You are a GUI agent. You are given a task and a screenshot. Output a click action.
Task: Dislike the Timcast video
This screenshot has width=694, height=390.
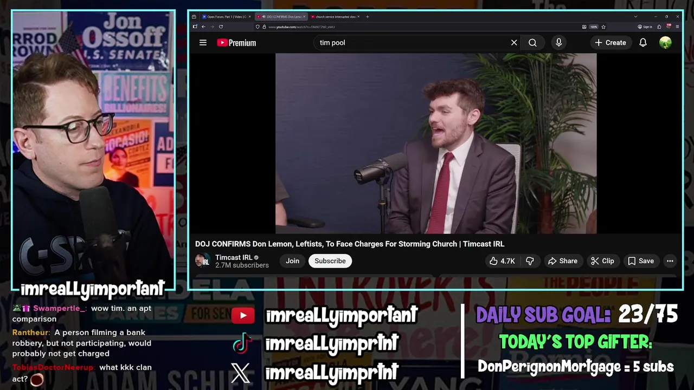click(x=530, y=261)
